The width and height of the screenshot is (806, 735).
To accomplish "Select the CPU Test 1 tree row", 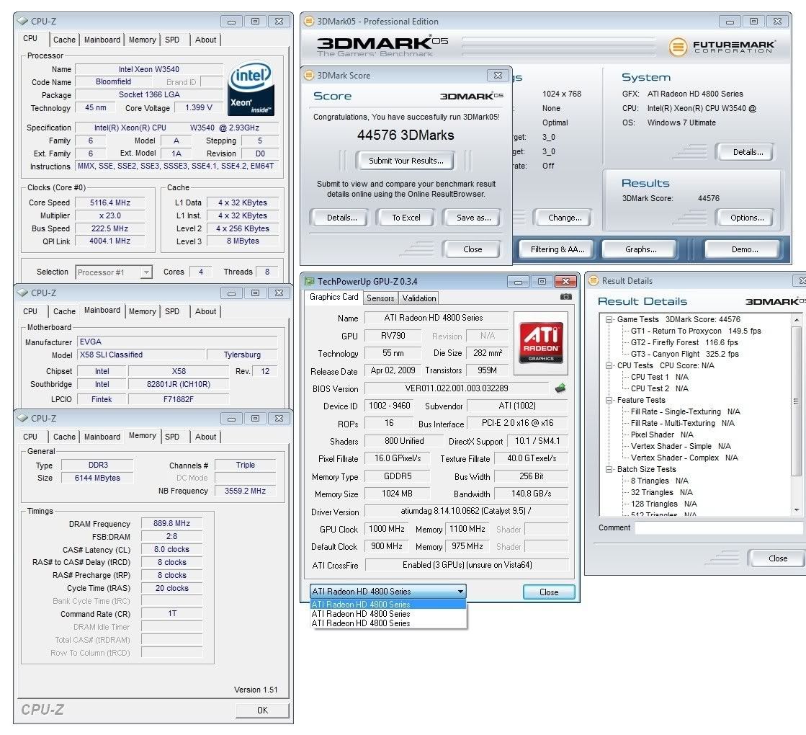I will point(660,377).
